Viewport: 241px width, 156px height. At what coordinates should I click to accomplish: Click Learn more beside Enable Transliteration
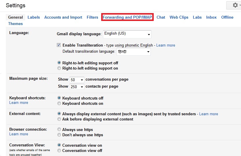click(166, 45)
